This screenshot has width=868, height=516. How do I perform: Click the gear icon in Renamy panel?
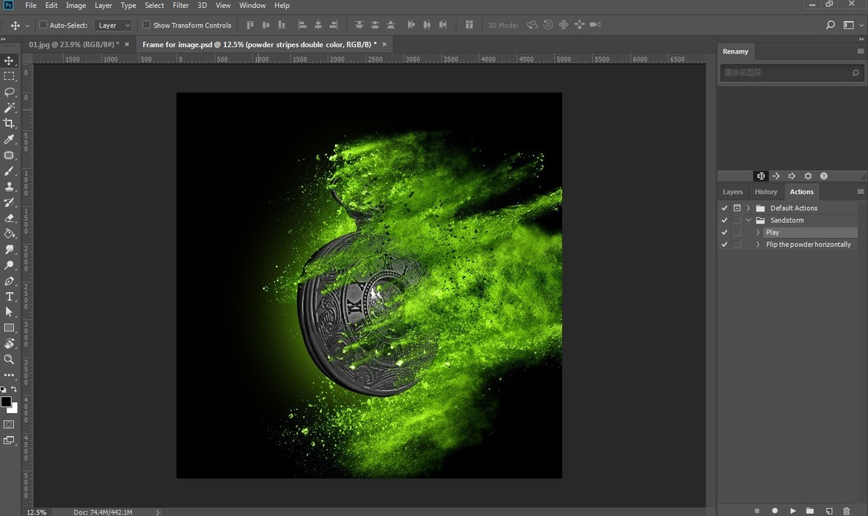pyautogui.click(x=808, y=176)
